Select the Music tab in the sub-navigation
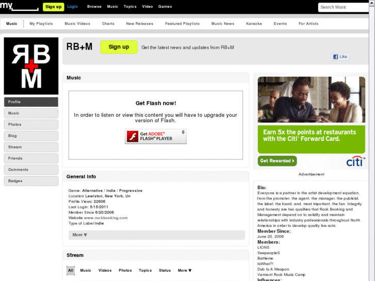Screen dimensions: 375x281 [x=12, y=24]
